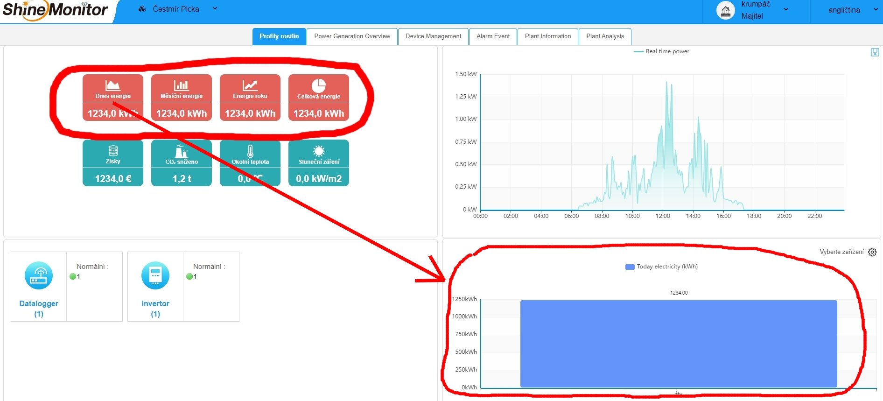The width and height of the screenshot is (883, 401).
Task: Open the Plant Information tab
Action: [x=548, y=36]
